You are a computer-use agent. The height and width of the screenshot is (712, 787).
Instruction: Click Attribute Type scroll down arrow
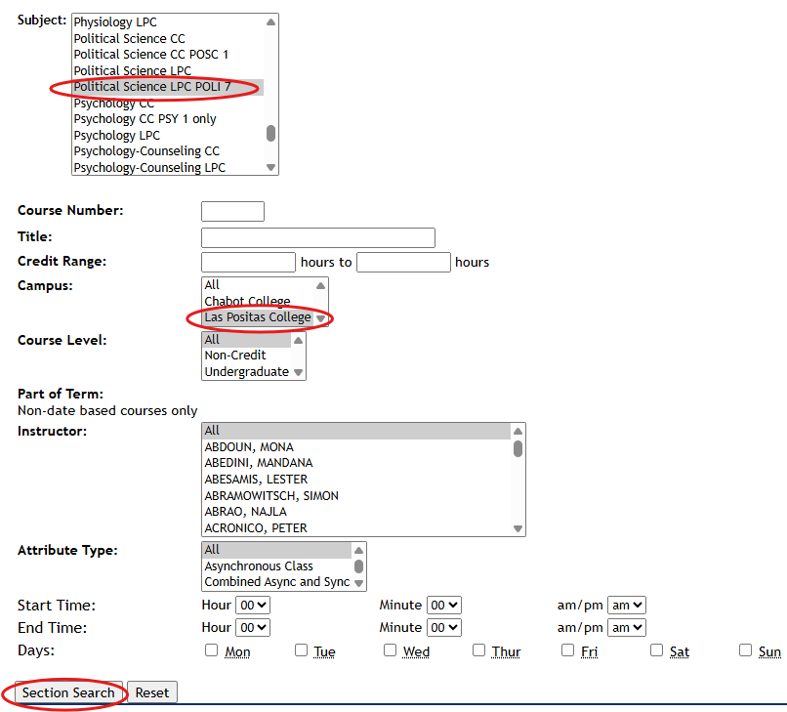coord(358,582)
